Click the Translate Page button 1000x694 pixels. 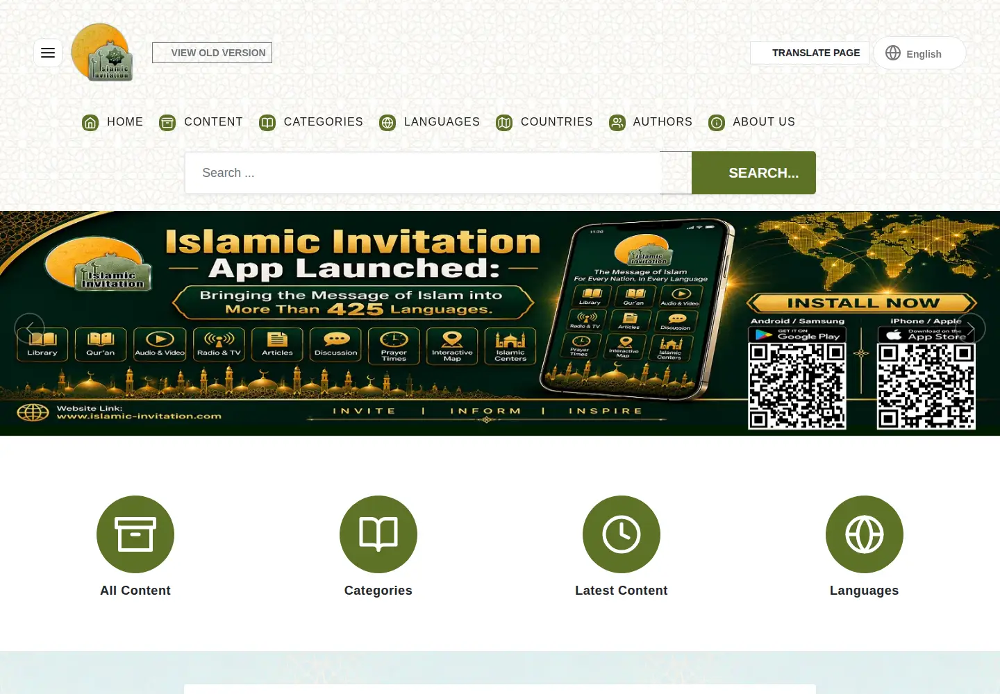(x=810, y=53)
